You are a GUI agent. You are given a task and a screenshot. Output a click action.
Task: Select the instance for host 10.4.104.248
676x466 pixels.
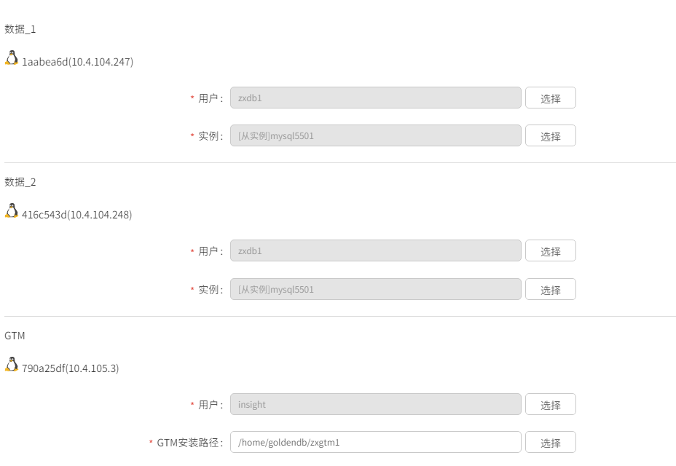tap(551, 289)
